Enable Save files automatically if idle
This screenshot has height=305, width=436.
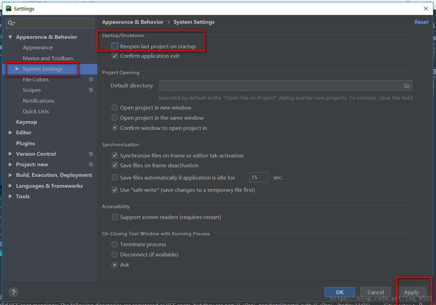115,177
